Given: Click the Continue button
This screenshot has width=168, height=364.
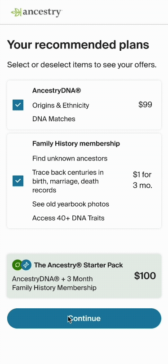Looking at the screenshot, I should pyautogui.click(x=84, y=318).
